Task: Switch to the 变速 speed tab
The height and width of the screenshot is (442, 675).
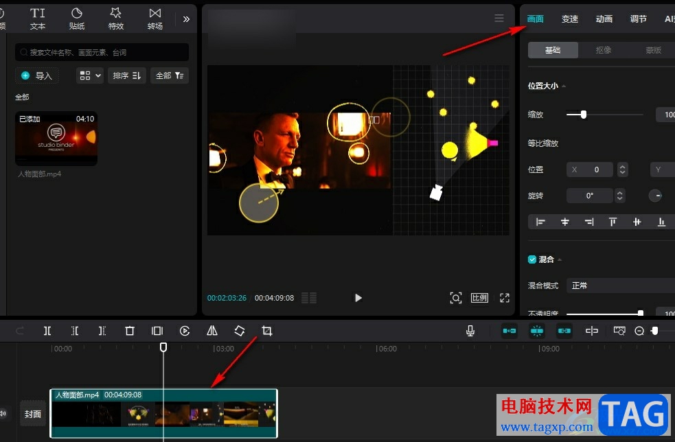Action: click(x=570, y=19)
